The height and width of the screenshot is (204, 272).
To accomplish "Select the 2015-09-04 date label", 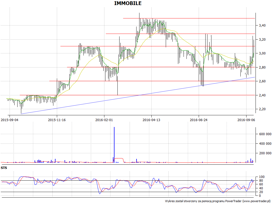I will 10,120.
